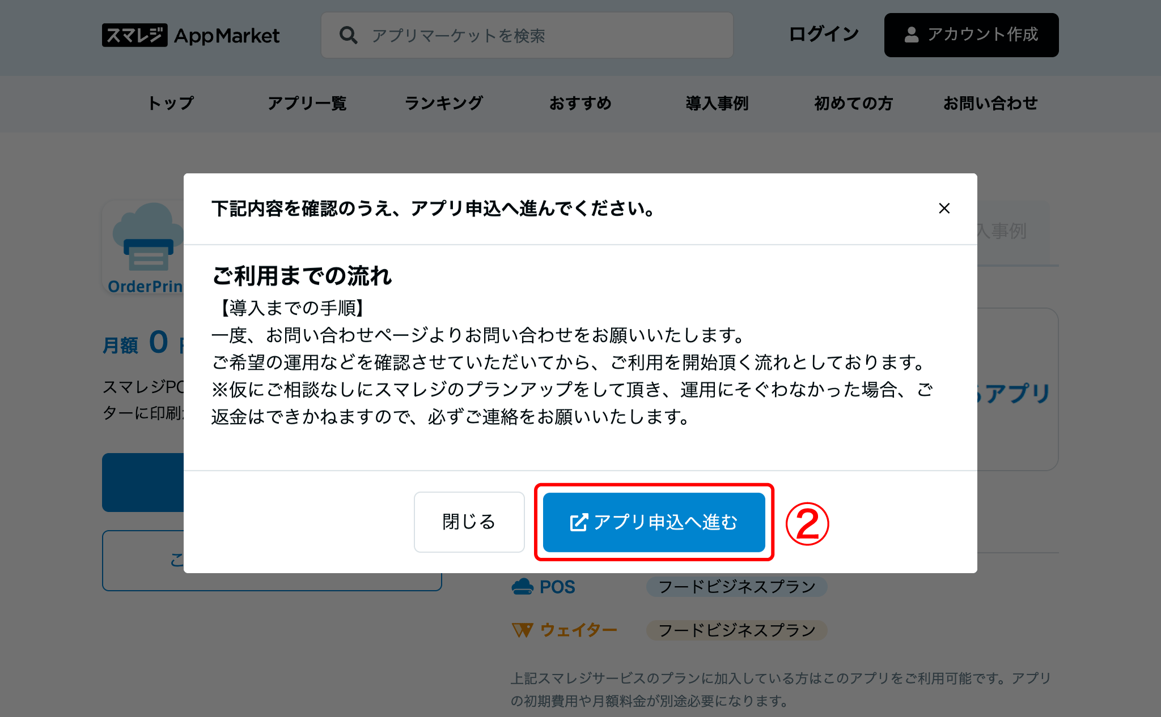Click the POS cloud icon
Viewport: 1161px width, 717px height.
tap(522, 587)
